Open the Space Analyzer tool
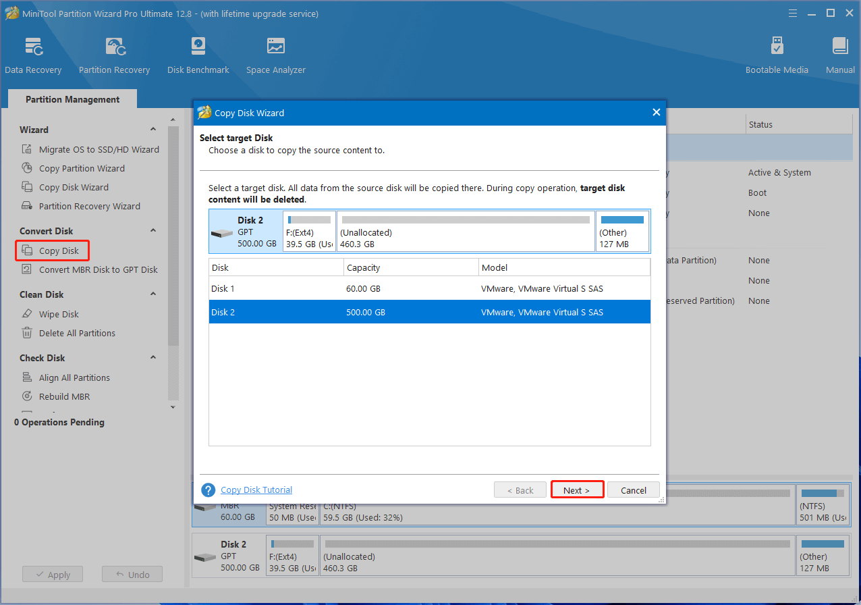 (x=275, y=55)
